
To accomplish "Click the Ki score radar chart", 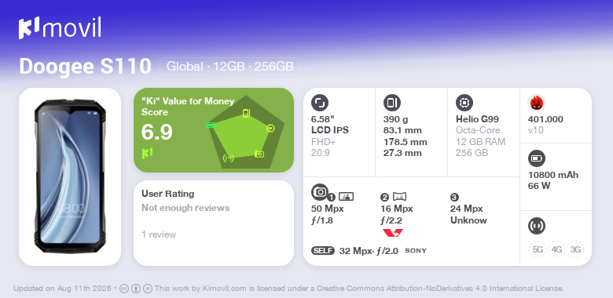I will (x=246, y=133).
